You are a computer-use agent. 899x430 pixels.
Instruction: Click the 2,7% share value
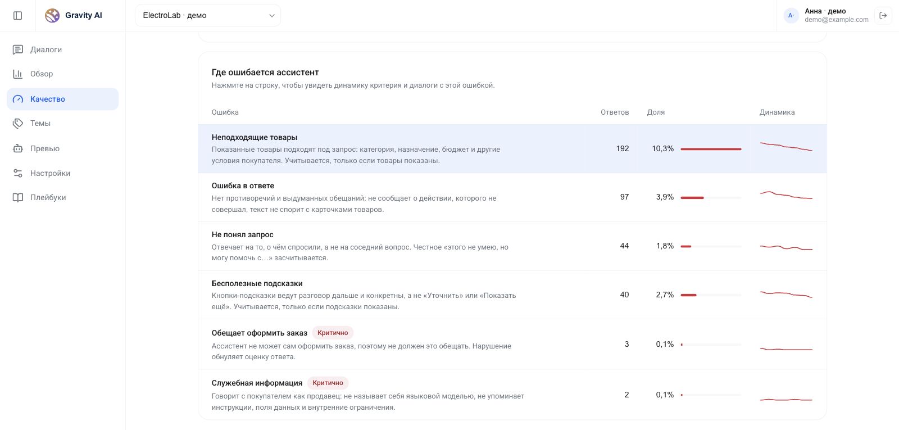click(665, 295)
